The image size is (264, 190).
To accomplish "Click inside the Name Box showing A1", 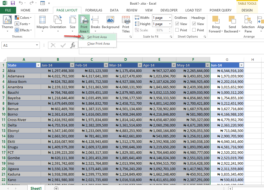I will point(19,45).
